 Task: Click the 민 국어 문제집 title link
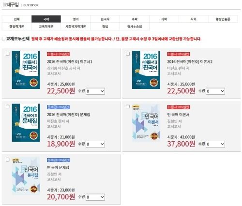click(x=58, y=167)
